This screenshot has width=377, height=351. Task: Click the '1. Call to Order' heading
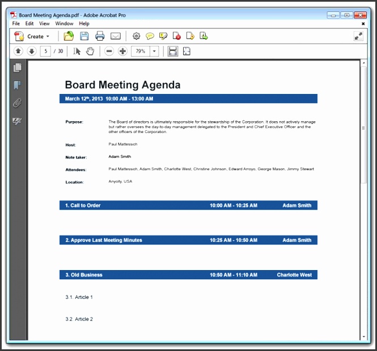[x=83, y=206]
